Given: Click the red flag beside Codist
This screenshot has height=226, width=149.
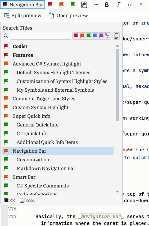Looking at the screenshot, I should (x=6, y=46).
